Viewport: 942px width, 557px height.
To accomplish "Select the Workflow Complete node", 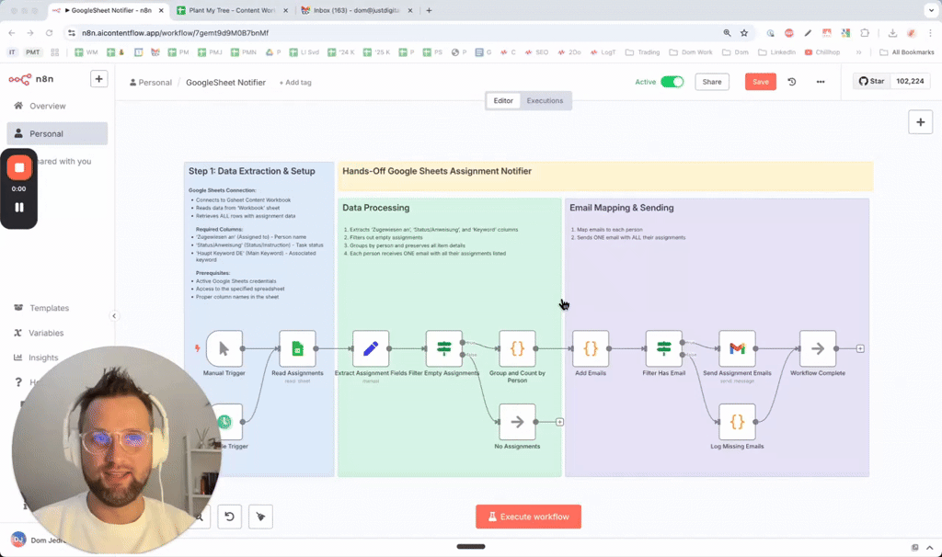I will pos(818,348).
